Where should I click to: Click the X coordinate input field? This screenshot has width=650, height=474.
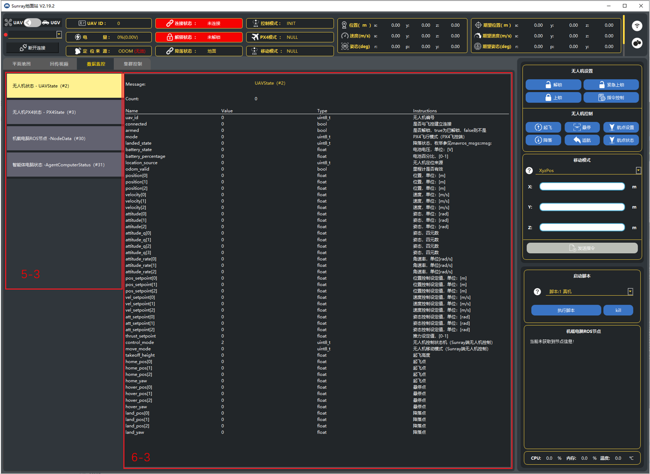point(582,187)
